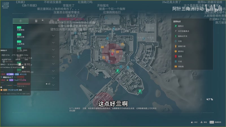Viewport: 226px width, 127px height.
Task: Expand the chevron on the row numbered 7
Action: click(x=53, y=64)
